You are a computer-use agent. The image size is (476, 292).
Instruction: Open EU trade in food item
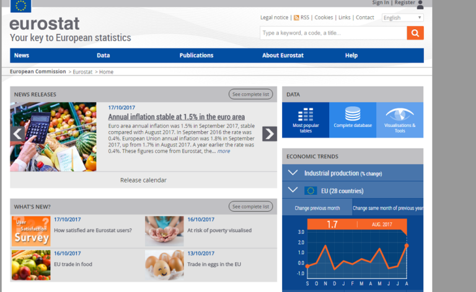[73, 264]
